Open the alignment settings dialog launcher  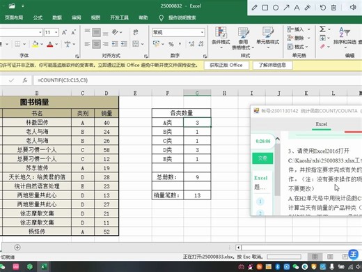click(145, 56)
